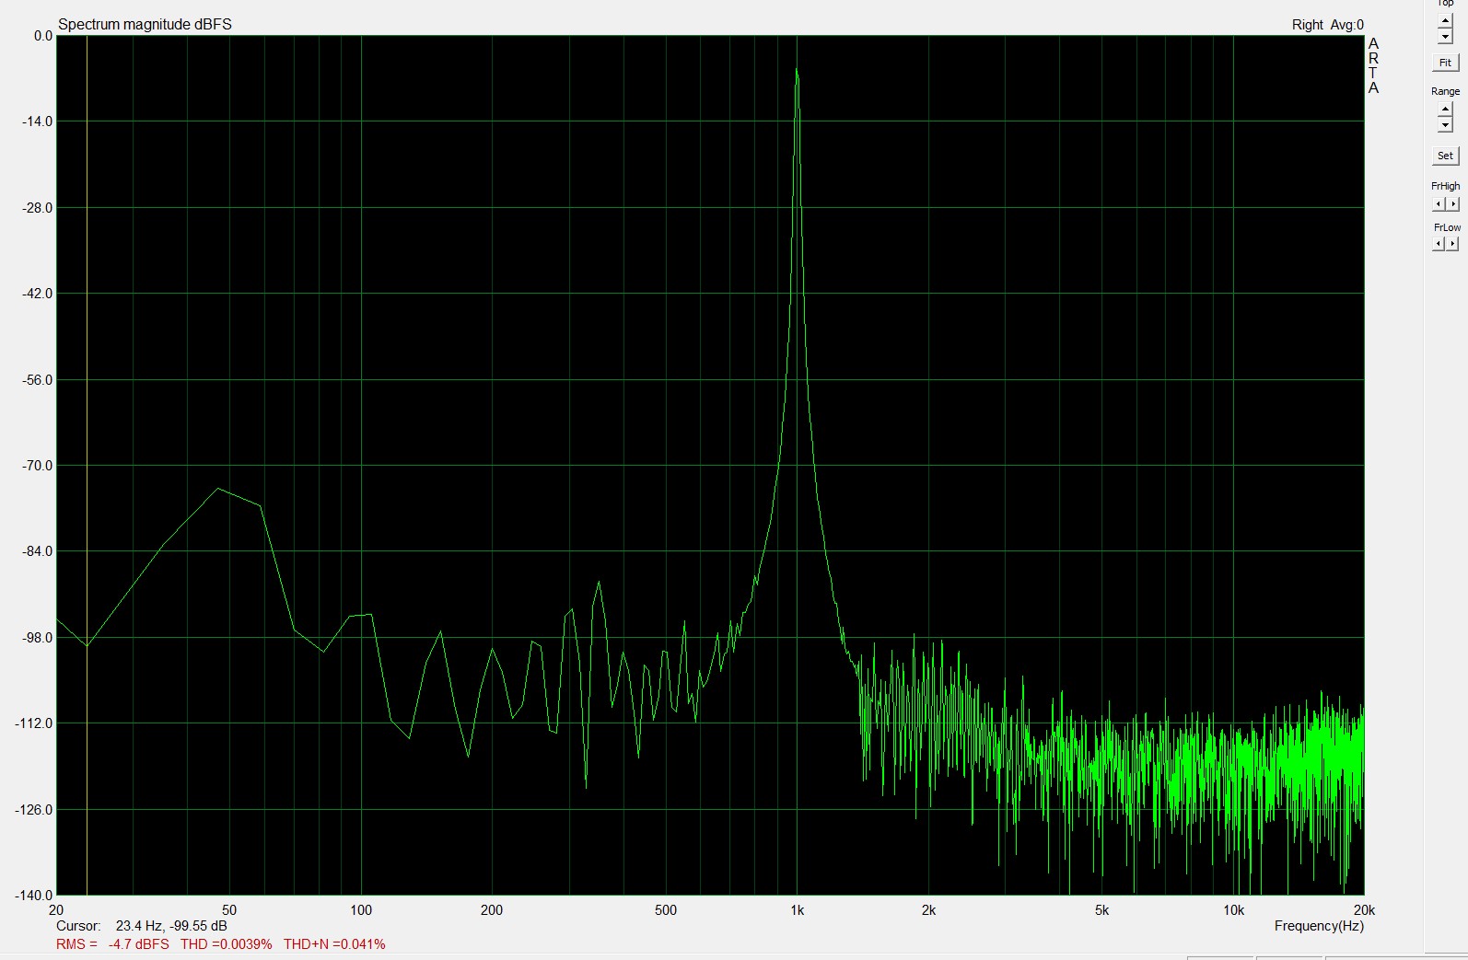Click the -70.0 dB axis label
The width and height of the screenshot is (1468, 960).
point(38,466)
